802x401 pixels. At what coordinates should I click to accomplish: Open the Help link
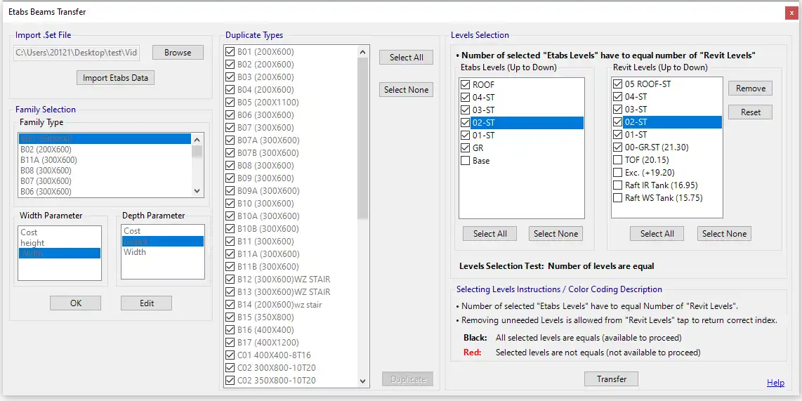point(775,383)
